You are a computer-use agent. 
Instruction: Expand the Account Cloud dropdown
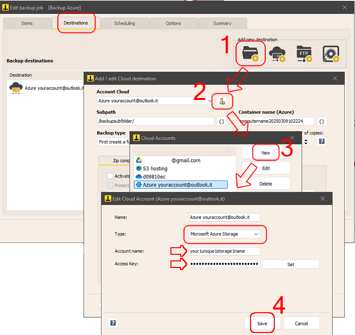[210, 101]
